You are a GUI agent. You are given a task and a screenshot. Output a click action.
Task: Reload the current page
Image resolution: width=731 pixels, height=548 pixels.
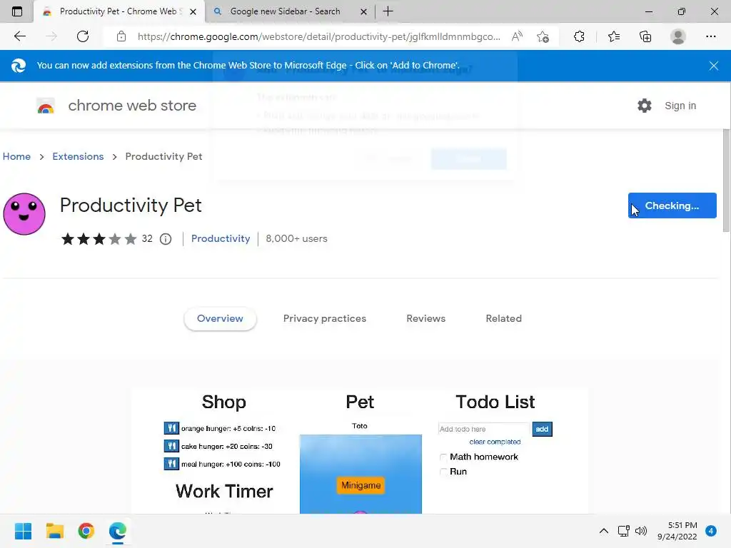pyautogui.click(x=83, y=36)
